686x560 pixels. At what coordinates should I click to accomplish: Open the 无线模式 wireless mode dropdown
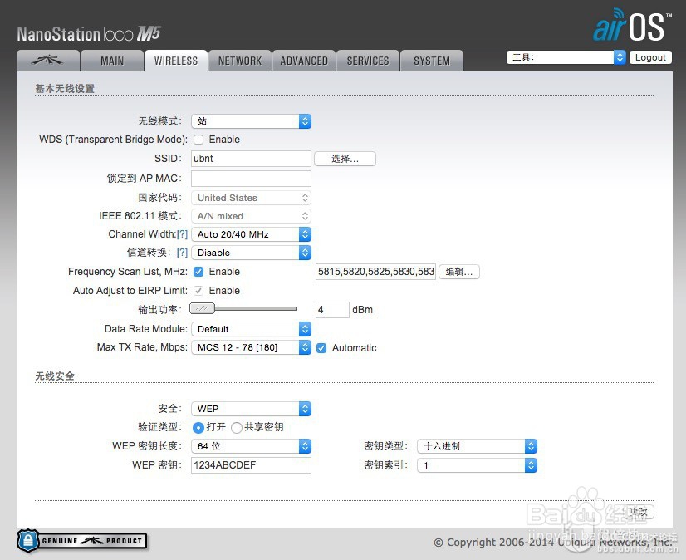point(251,121)
